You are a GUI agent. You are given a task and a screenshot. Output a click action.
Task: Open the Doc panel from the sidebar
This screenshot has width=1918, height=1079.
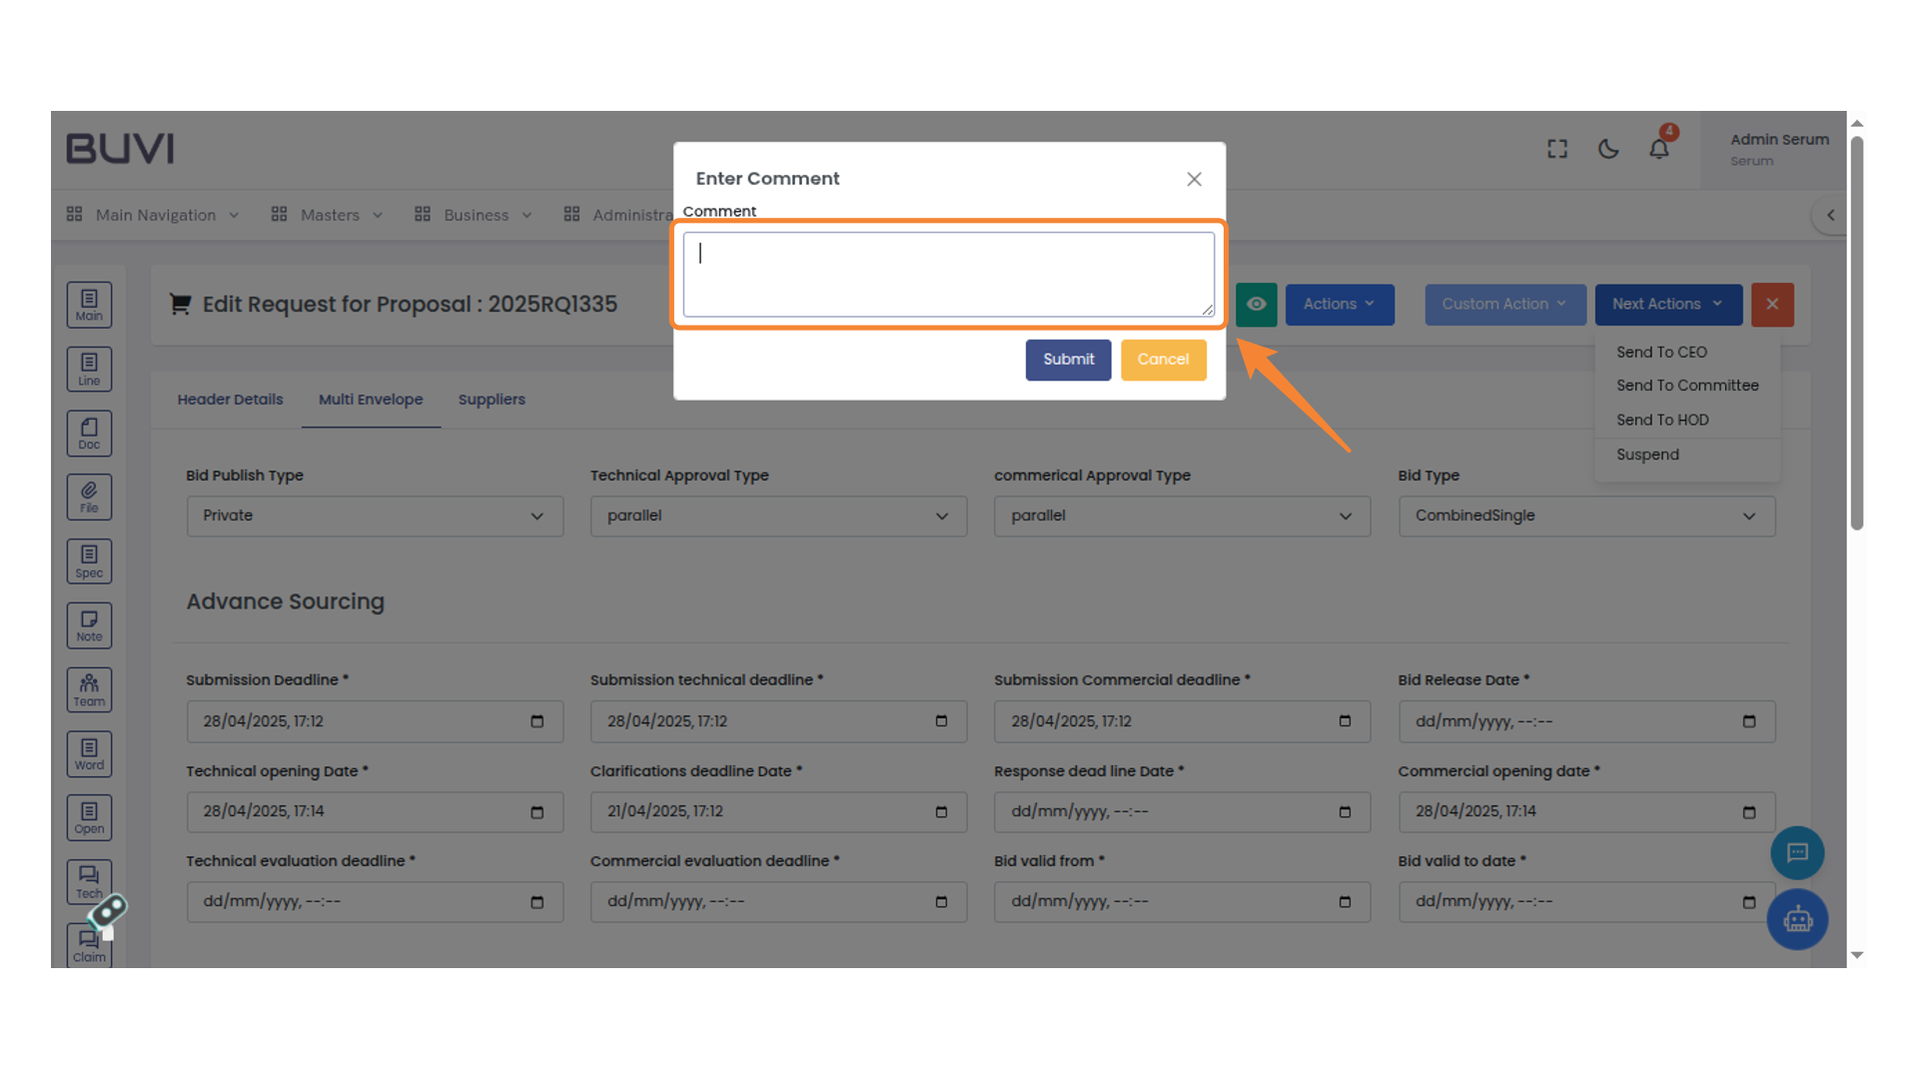click(x=89, y=433)
